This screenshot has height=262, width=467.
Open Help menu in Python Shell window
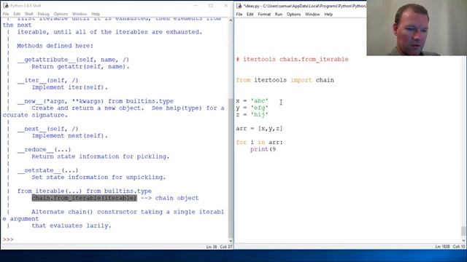(x=96, y=14)
